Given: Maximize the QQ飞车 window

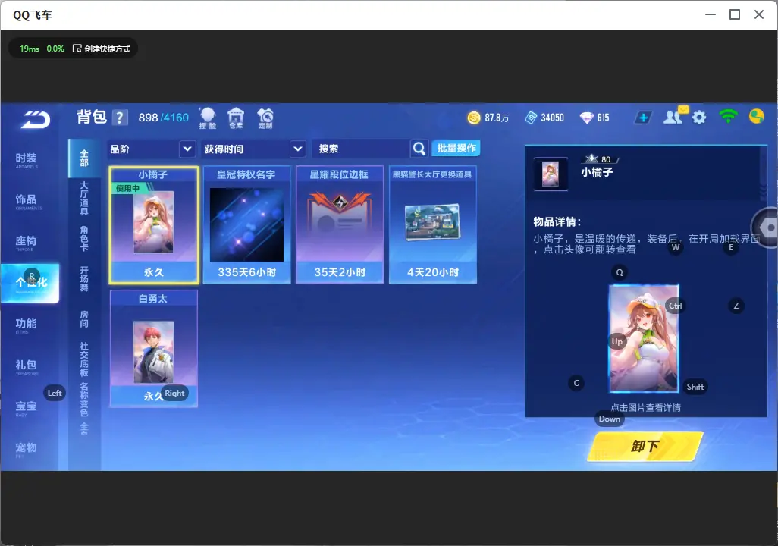Looking at the screenshot, I should (x=735, y=14).
